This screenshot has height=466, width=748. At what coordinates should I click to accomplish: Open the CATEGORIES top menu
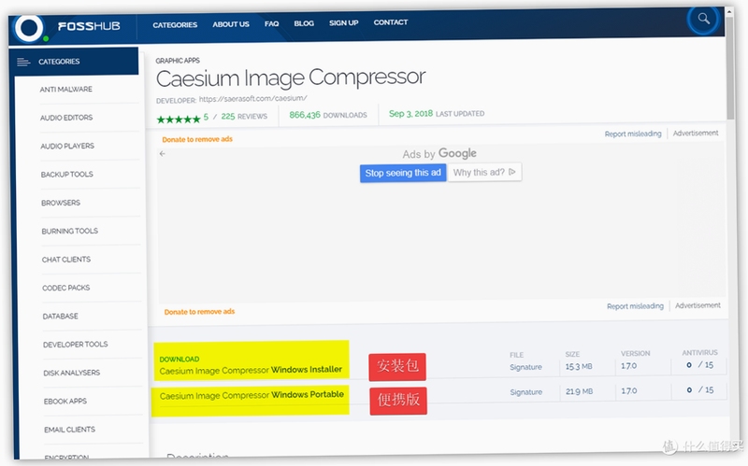175,25
